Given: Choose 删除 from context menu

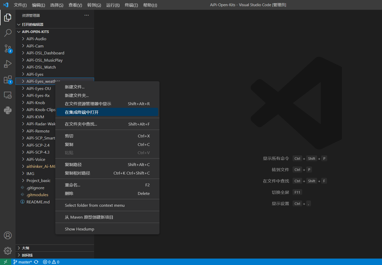Looking at the screenshot, I should (107, 193).
